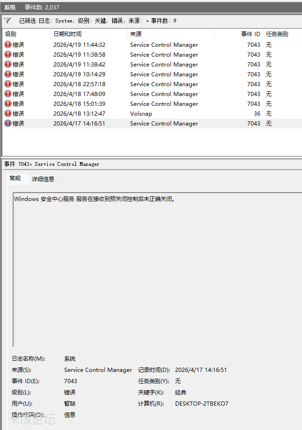Click the user value 暂缺
Screen dimensions: 302x430
point(70,404)
